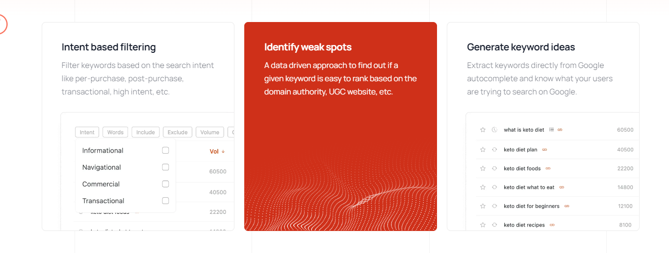Open the Exclude filter

(178, 132)
